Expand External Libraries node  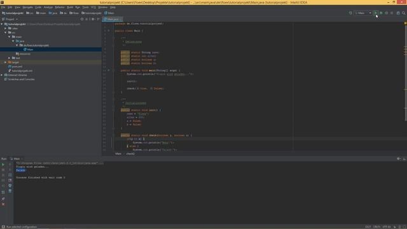tap(2, 75)
